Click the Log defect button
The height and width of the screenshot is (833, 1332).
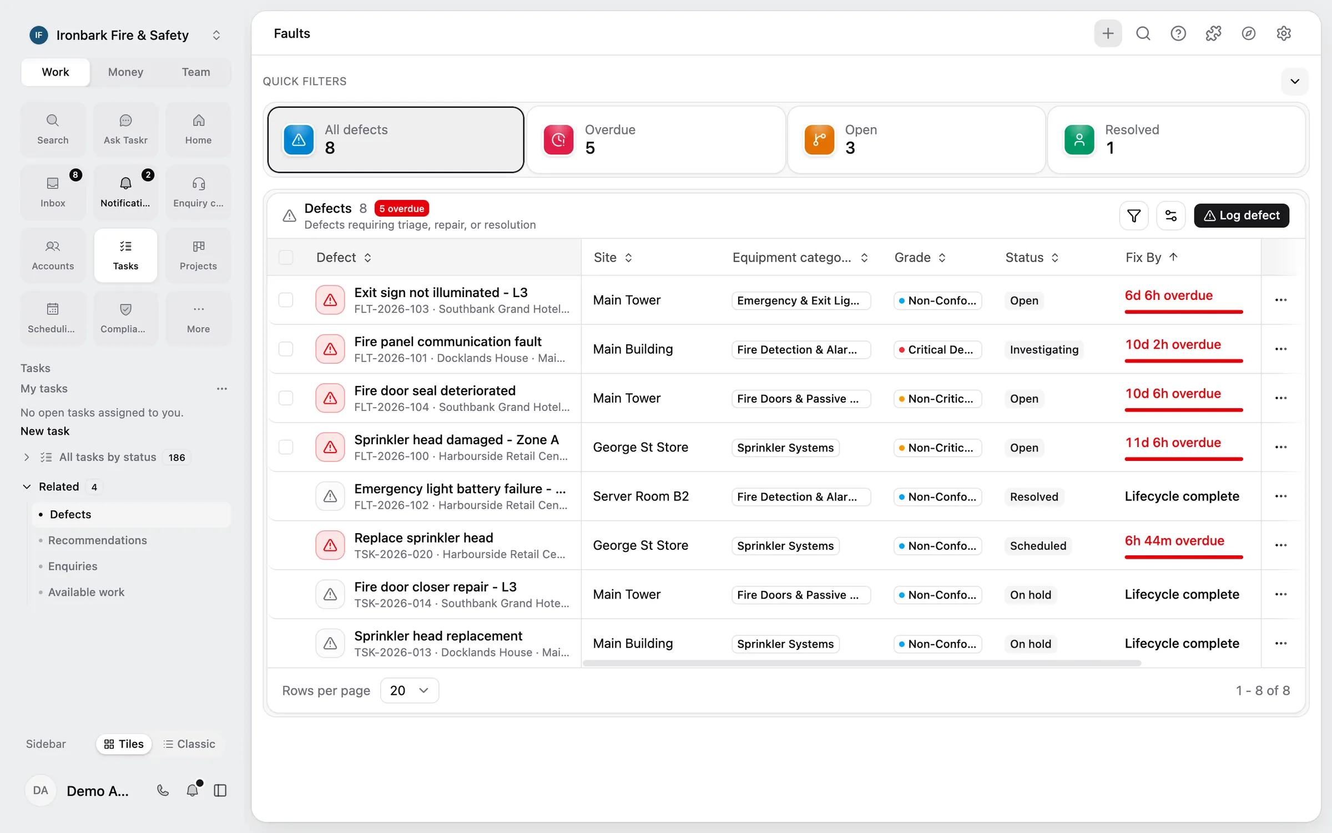pos(1242,215)
